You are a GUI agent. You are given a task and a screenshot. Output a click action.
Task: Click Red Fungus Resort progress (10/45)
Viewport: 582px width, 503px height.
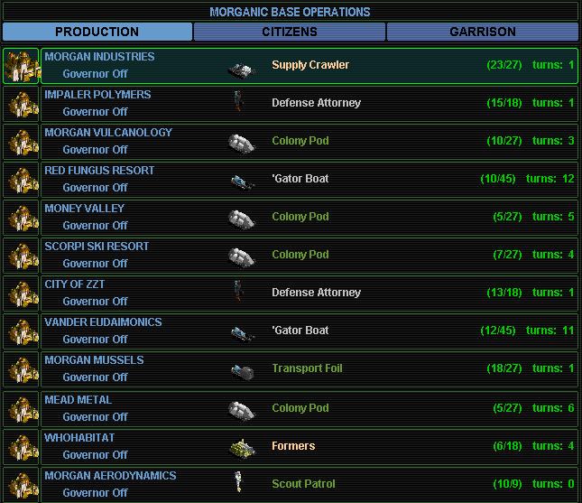pos(496,179)
